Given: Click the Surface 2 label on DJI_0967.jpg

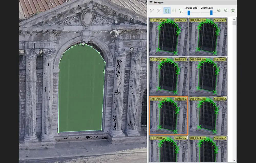Looking at the screenshot, I should 220,60.
